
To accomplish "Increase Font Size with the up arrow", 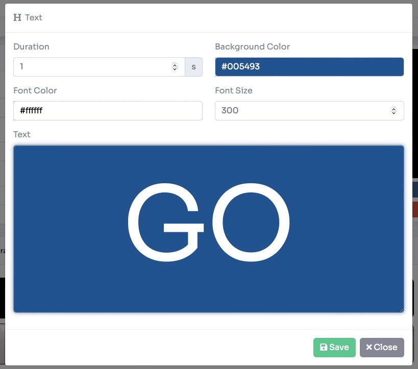I will 394,109.
